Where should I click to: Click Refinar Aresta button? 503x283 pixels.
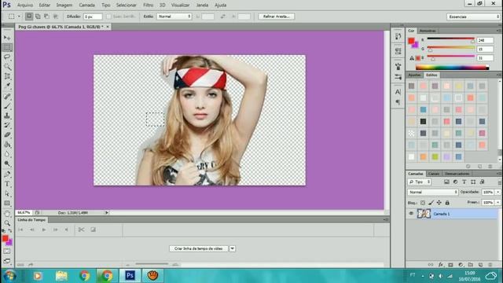click(x=276, y=17)
